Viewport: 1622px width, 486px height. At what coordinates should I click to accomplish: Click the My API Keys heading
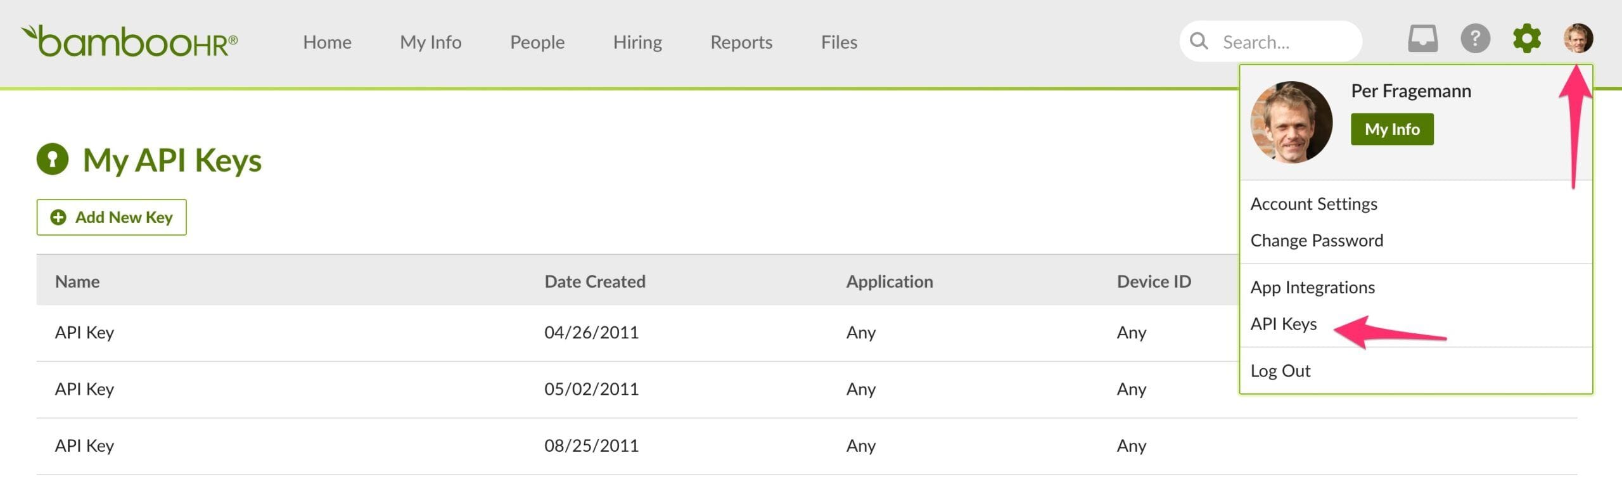[x=172, y=160]
